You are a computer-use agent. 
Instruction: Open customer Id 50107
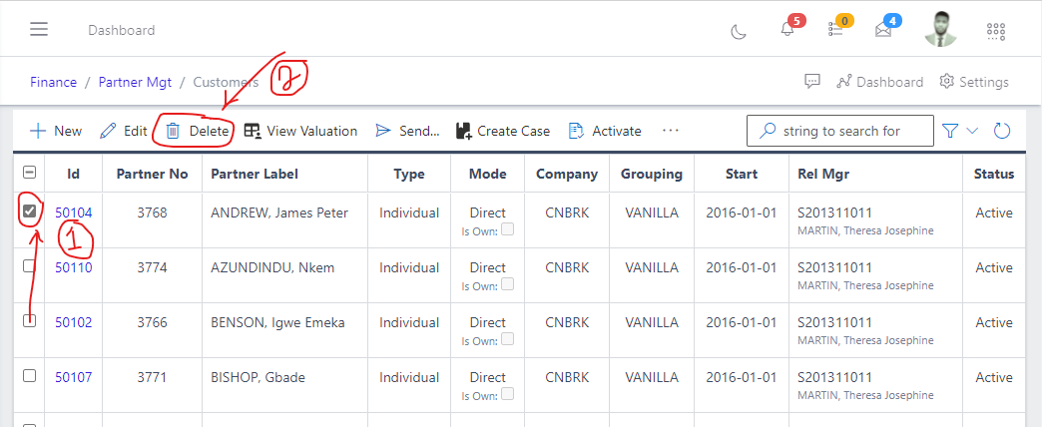coord(74,377)
